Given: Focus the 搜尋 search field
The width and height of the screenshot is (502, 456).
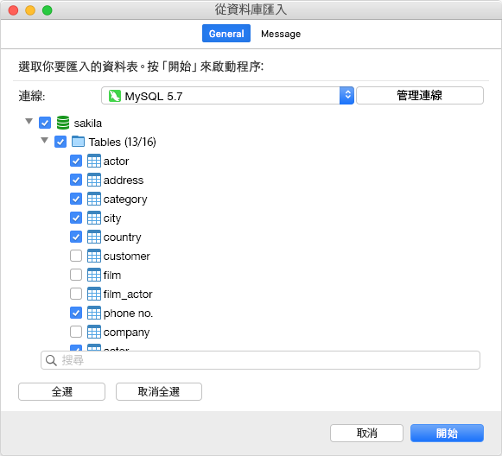Looking at the screenshot, I should click(260, 360).
